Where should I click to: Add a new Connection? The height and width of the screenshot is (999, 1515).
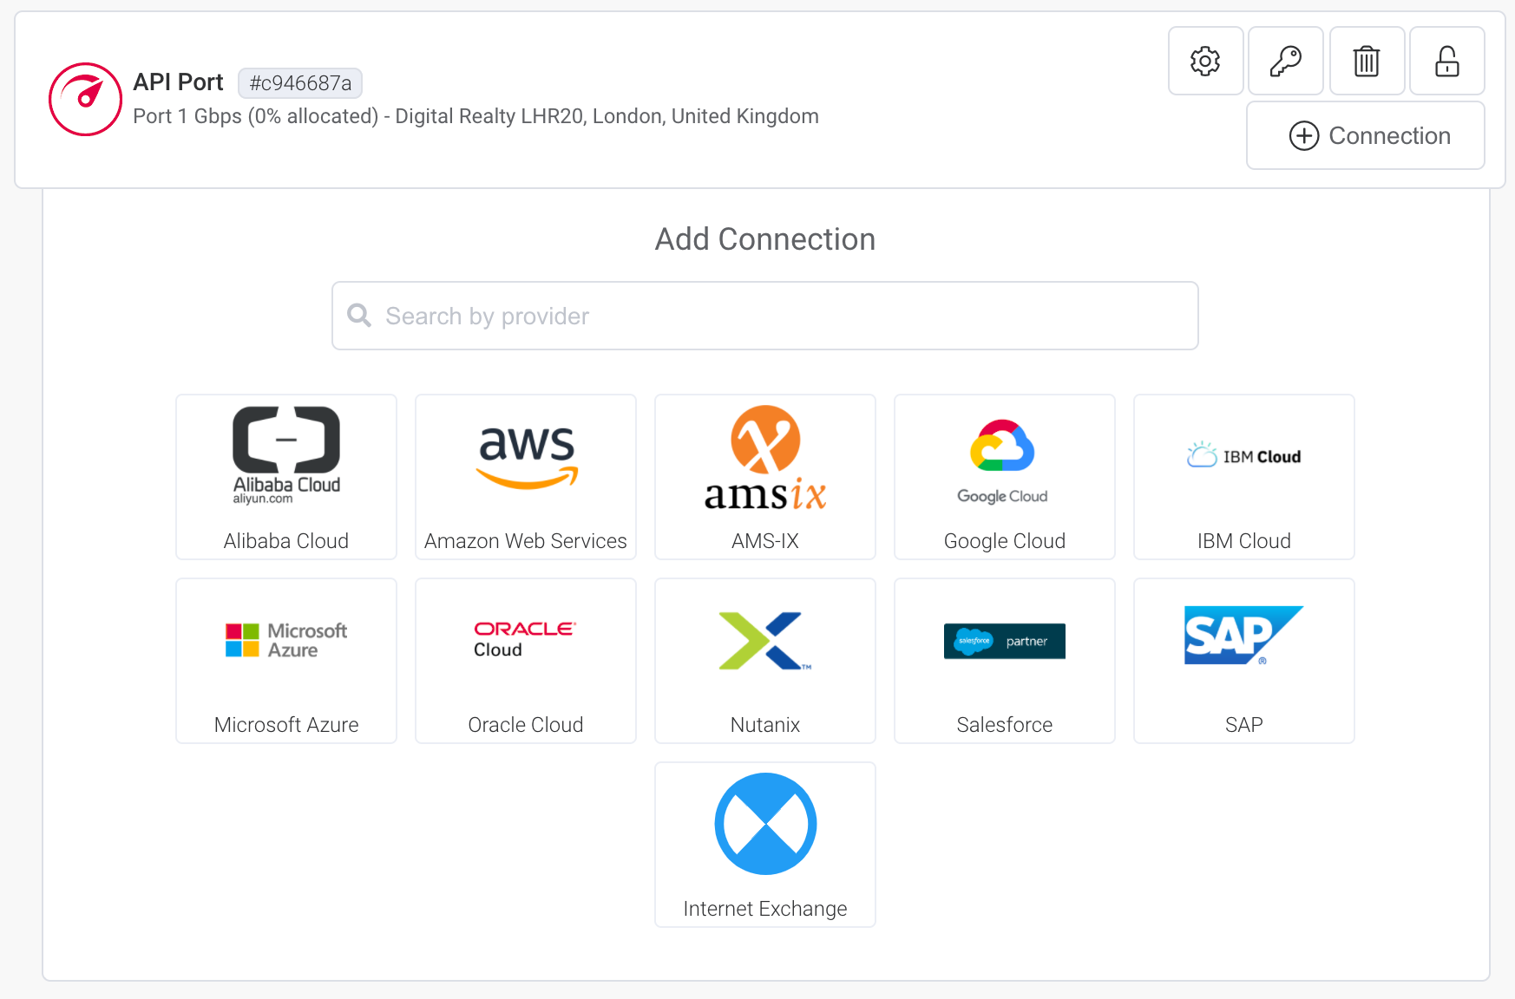point(1365,135)
